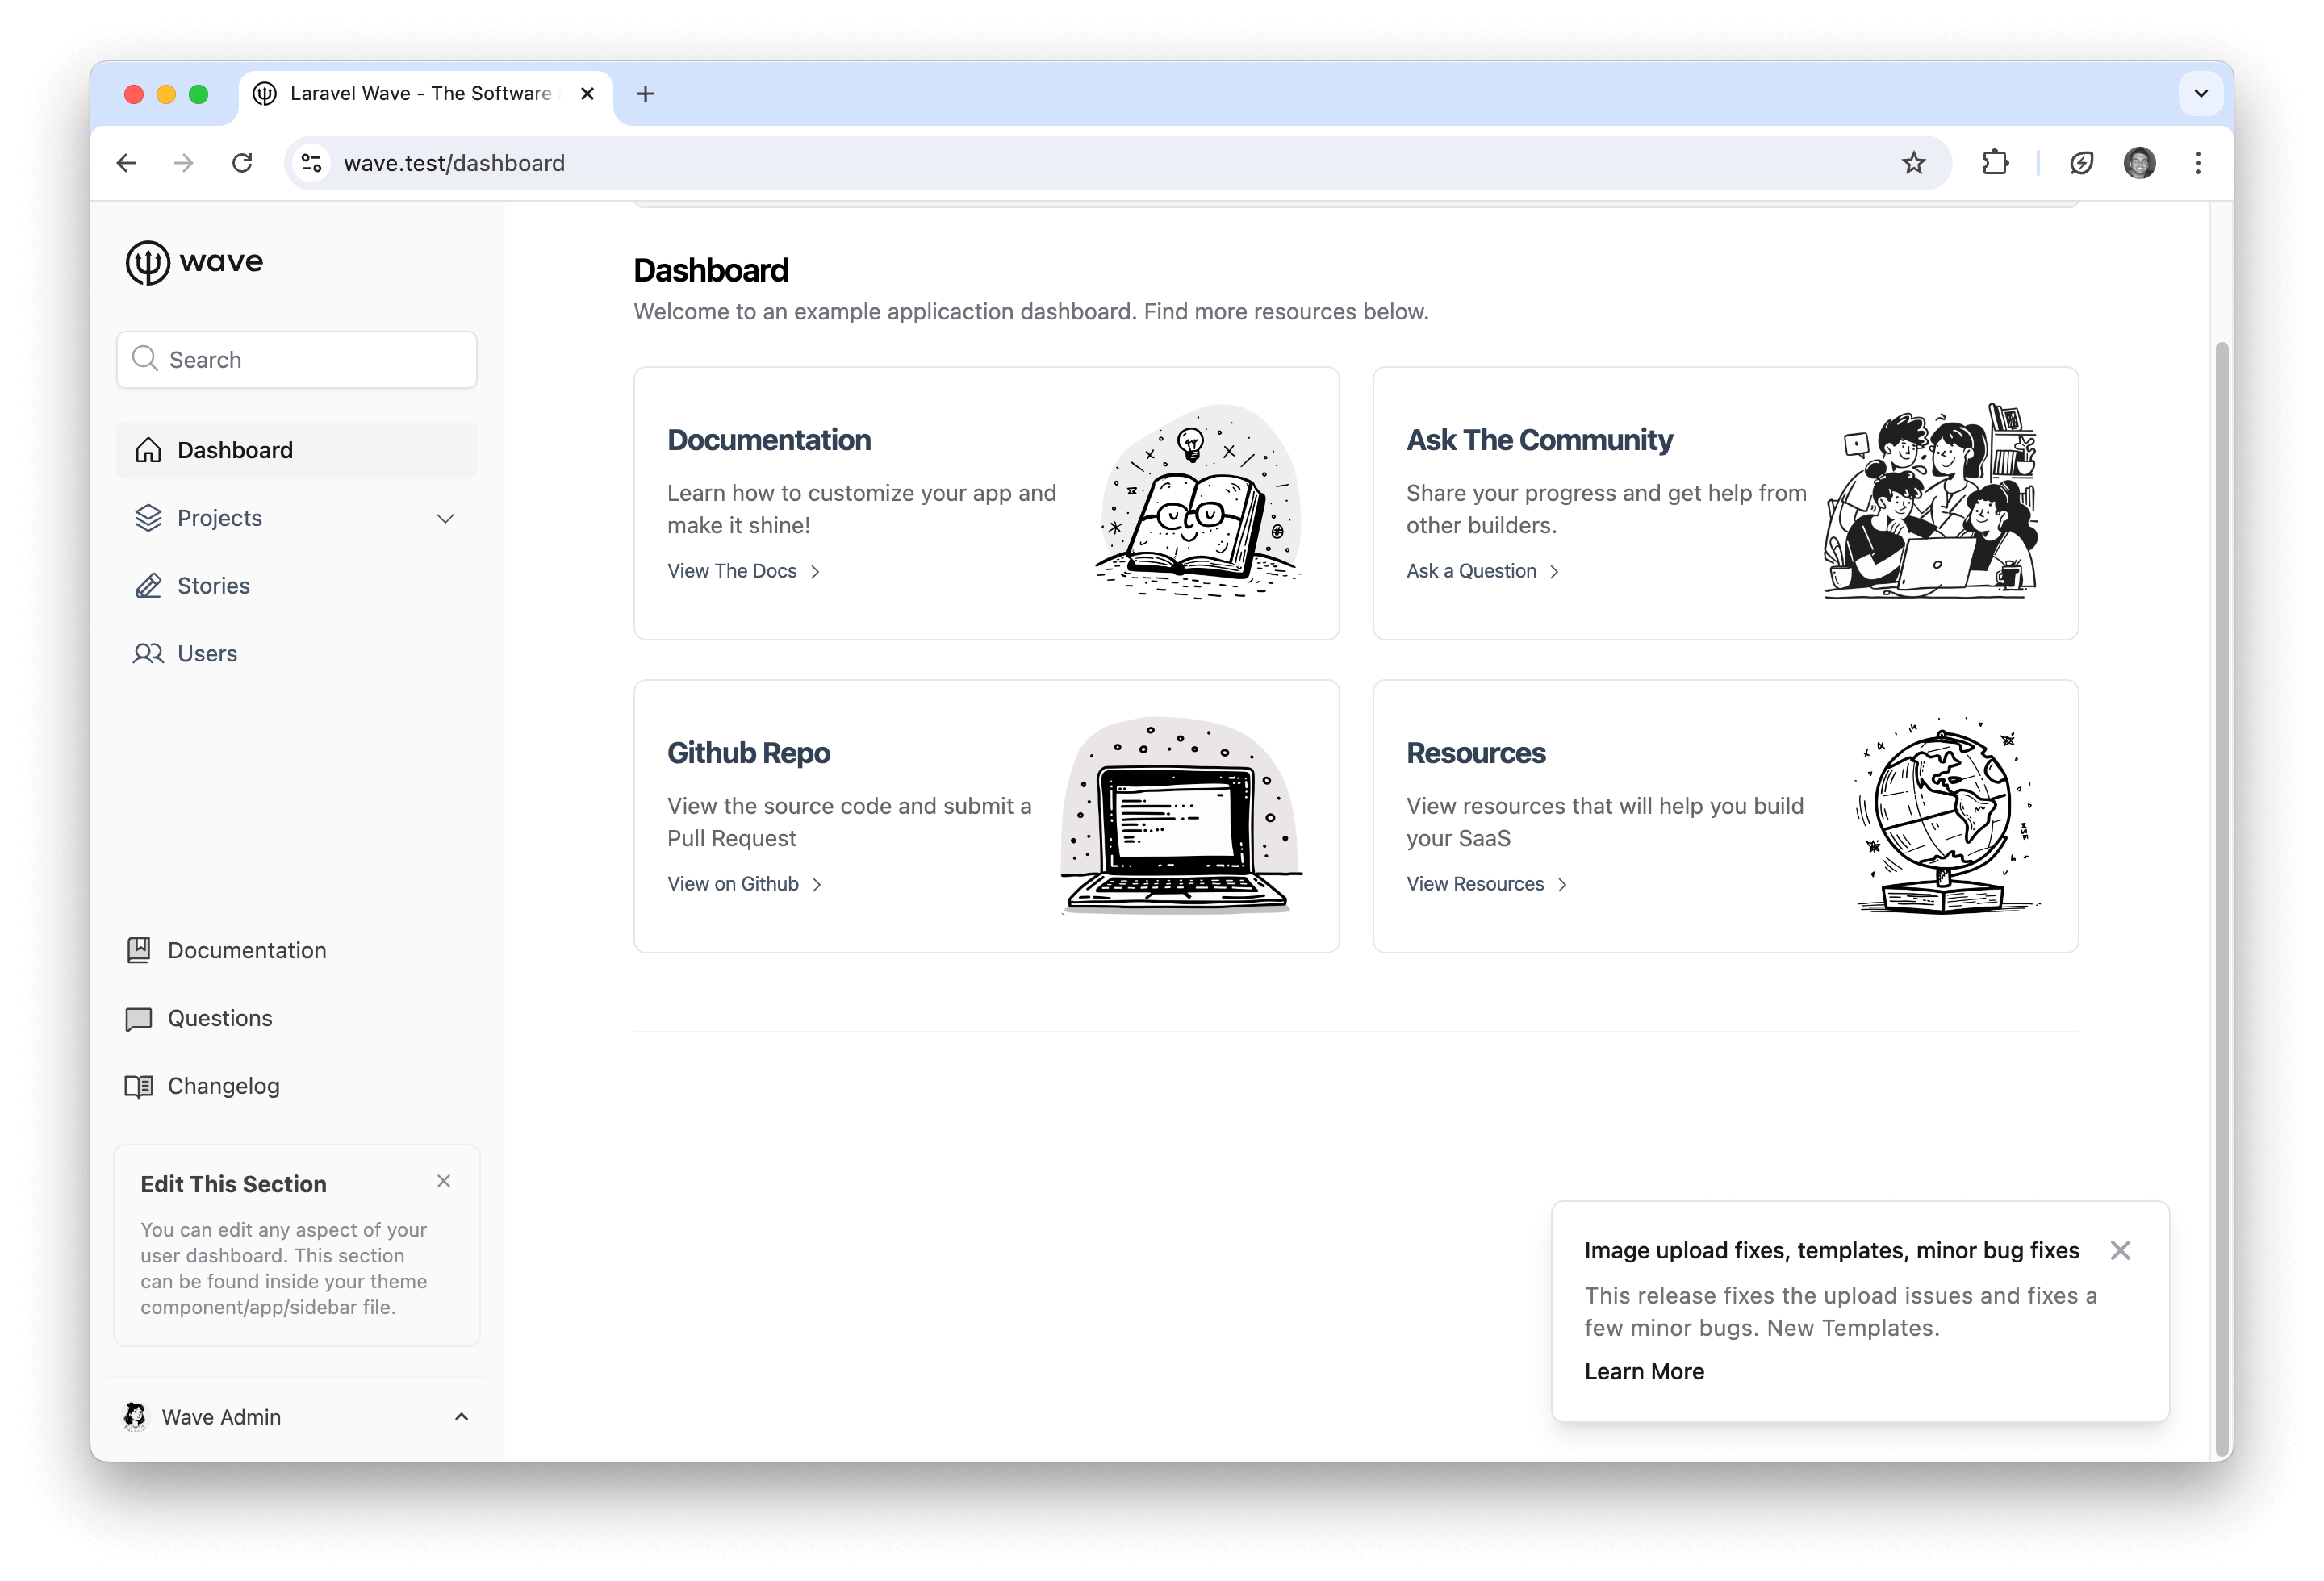Close the release notes notification
Image resolution: width=2324 pixels, height=1581 pixels.
(2119, 1249)
